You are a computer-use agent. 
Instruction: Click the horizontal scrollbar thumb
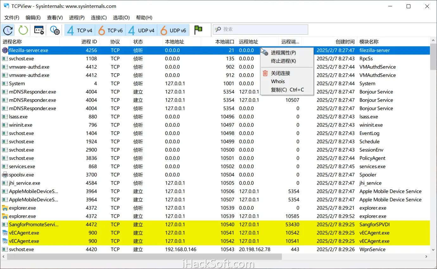point(144,257)
